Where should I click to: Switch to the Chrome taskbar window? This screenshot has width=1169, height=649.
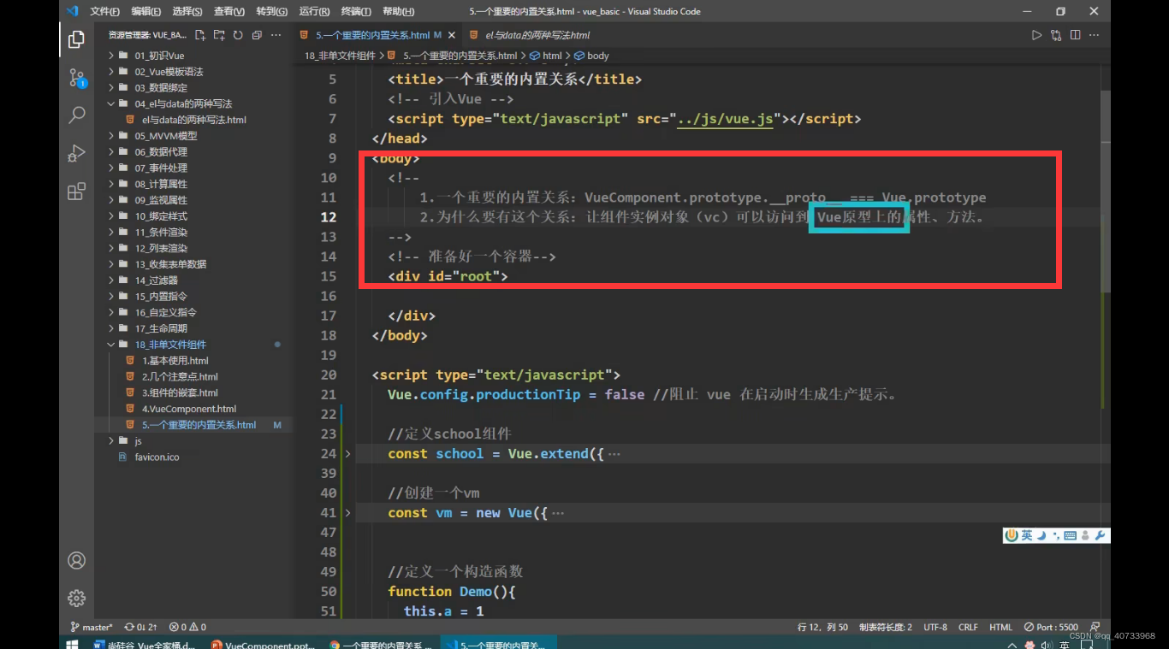point(381,645)
